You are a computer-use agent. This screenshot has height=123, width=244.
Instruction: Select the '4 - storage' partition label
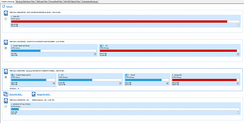(177, 75)
